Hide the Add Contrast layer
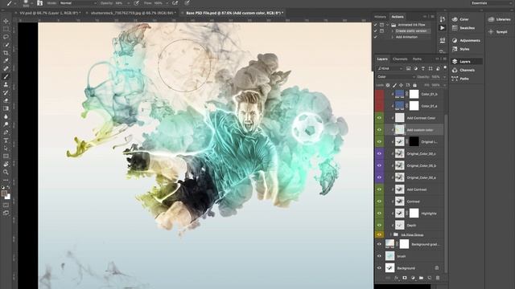Viewport: 515px width, 289px height. pyautogui.click(x=379, y=189)
